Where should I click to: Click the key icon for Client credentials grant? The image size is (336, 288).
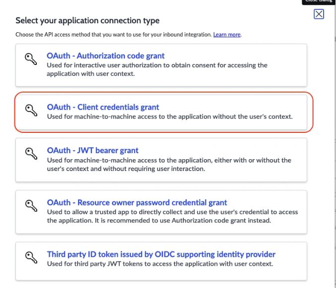(x=31, y=110)
